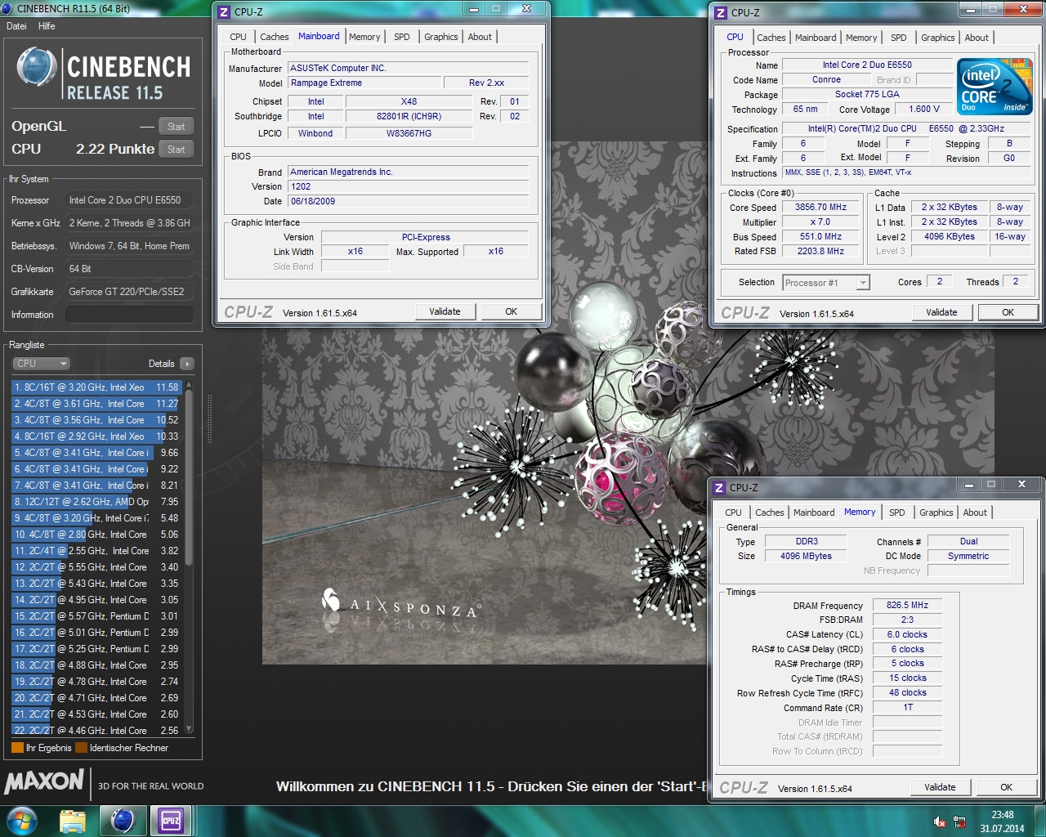This screenshot has width=1046, height=837.
Task: Click the BIOS date 06/18/2009 field
Action: point(408,201)
